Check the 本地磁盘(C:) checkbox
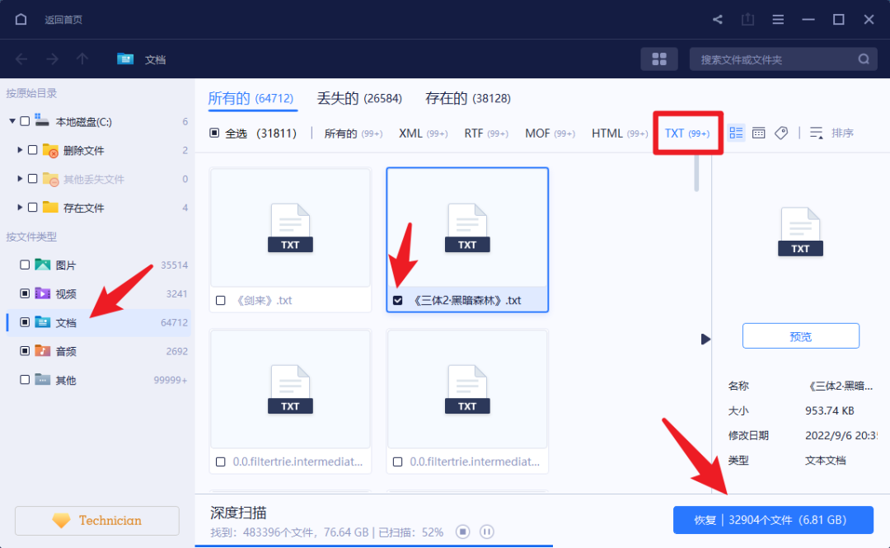This screenshot has width=890, height=548. tap(25, 121)
